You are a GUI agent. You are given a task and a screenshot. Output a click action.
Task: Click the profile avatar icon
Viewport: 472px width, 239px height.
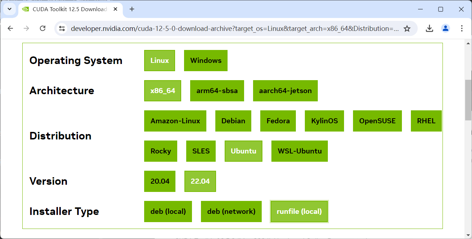pyautogui.click(x=446, y=28)
